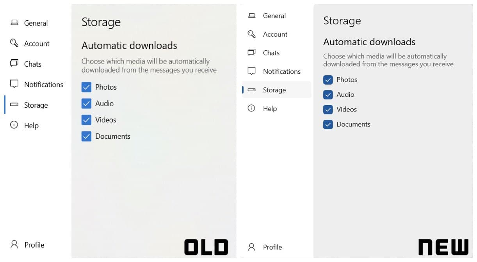Click the Profile person icon in NEW panel
477x262 pixels.
pyautogui.click(x=252, y=247)
